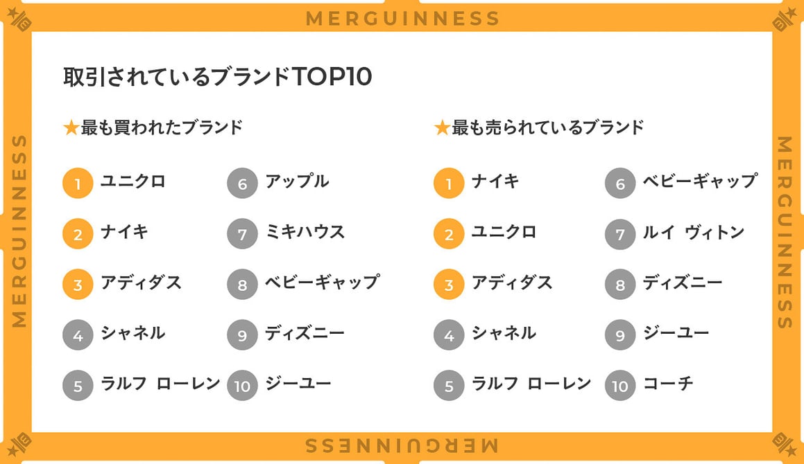The height and width of the screenshot is (464, 804).
Task: Select コーチ brand entry
Action: pos(668,383)
